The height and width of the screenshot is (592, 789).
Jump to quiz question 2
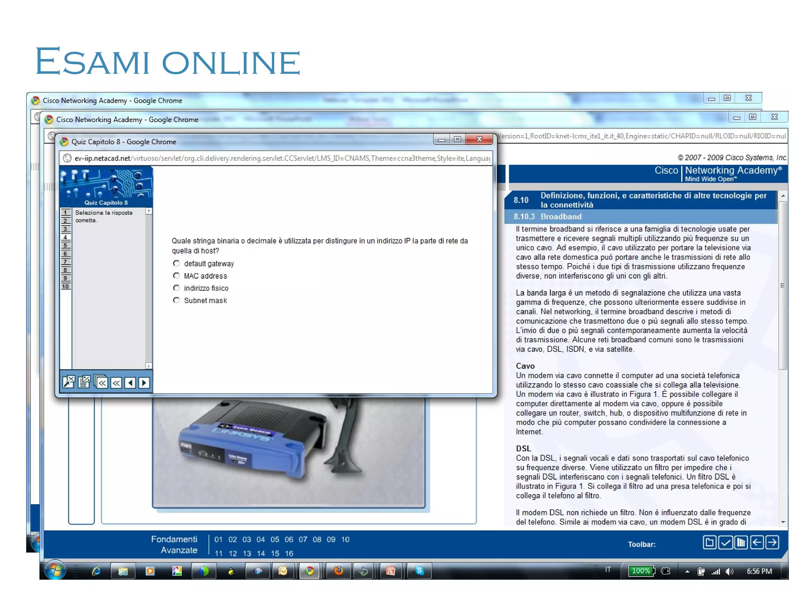pyautogui.click(x=65, y=220)
